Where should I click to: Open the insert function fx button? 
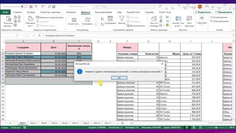coord(39,35)
